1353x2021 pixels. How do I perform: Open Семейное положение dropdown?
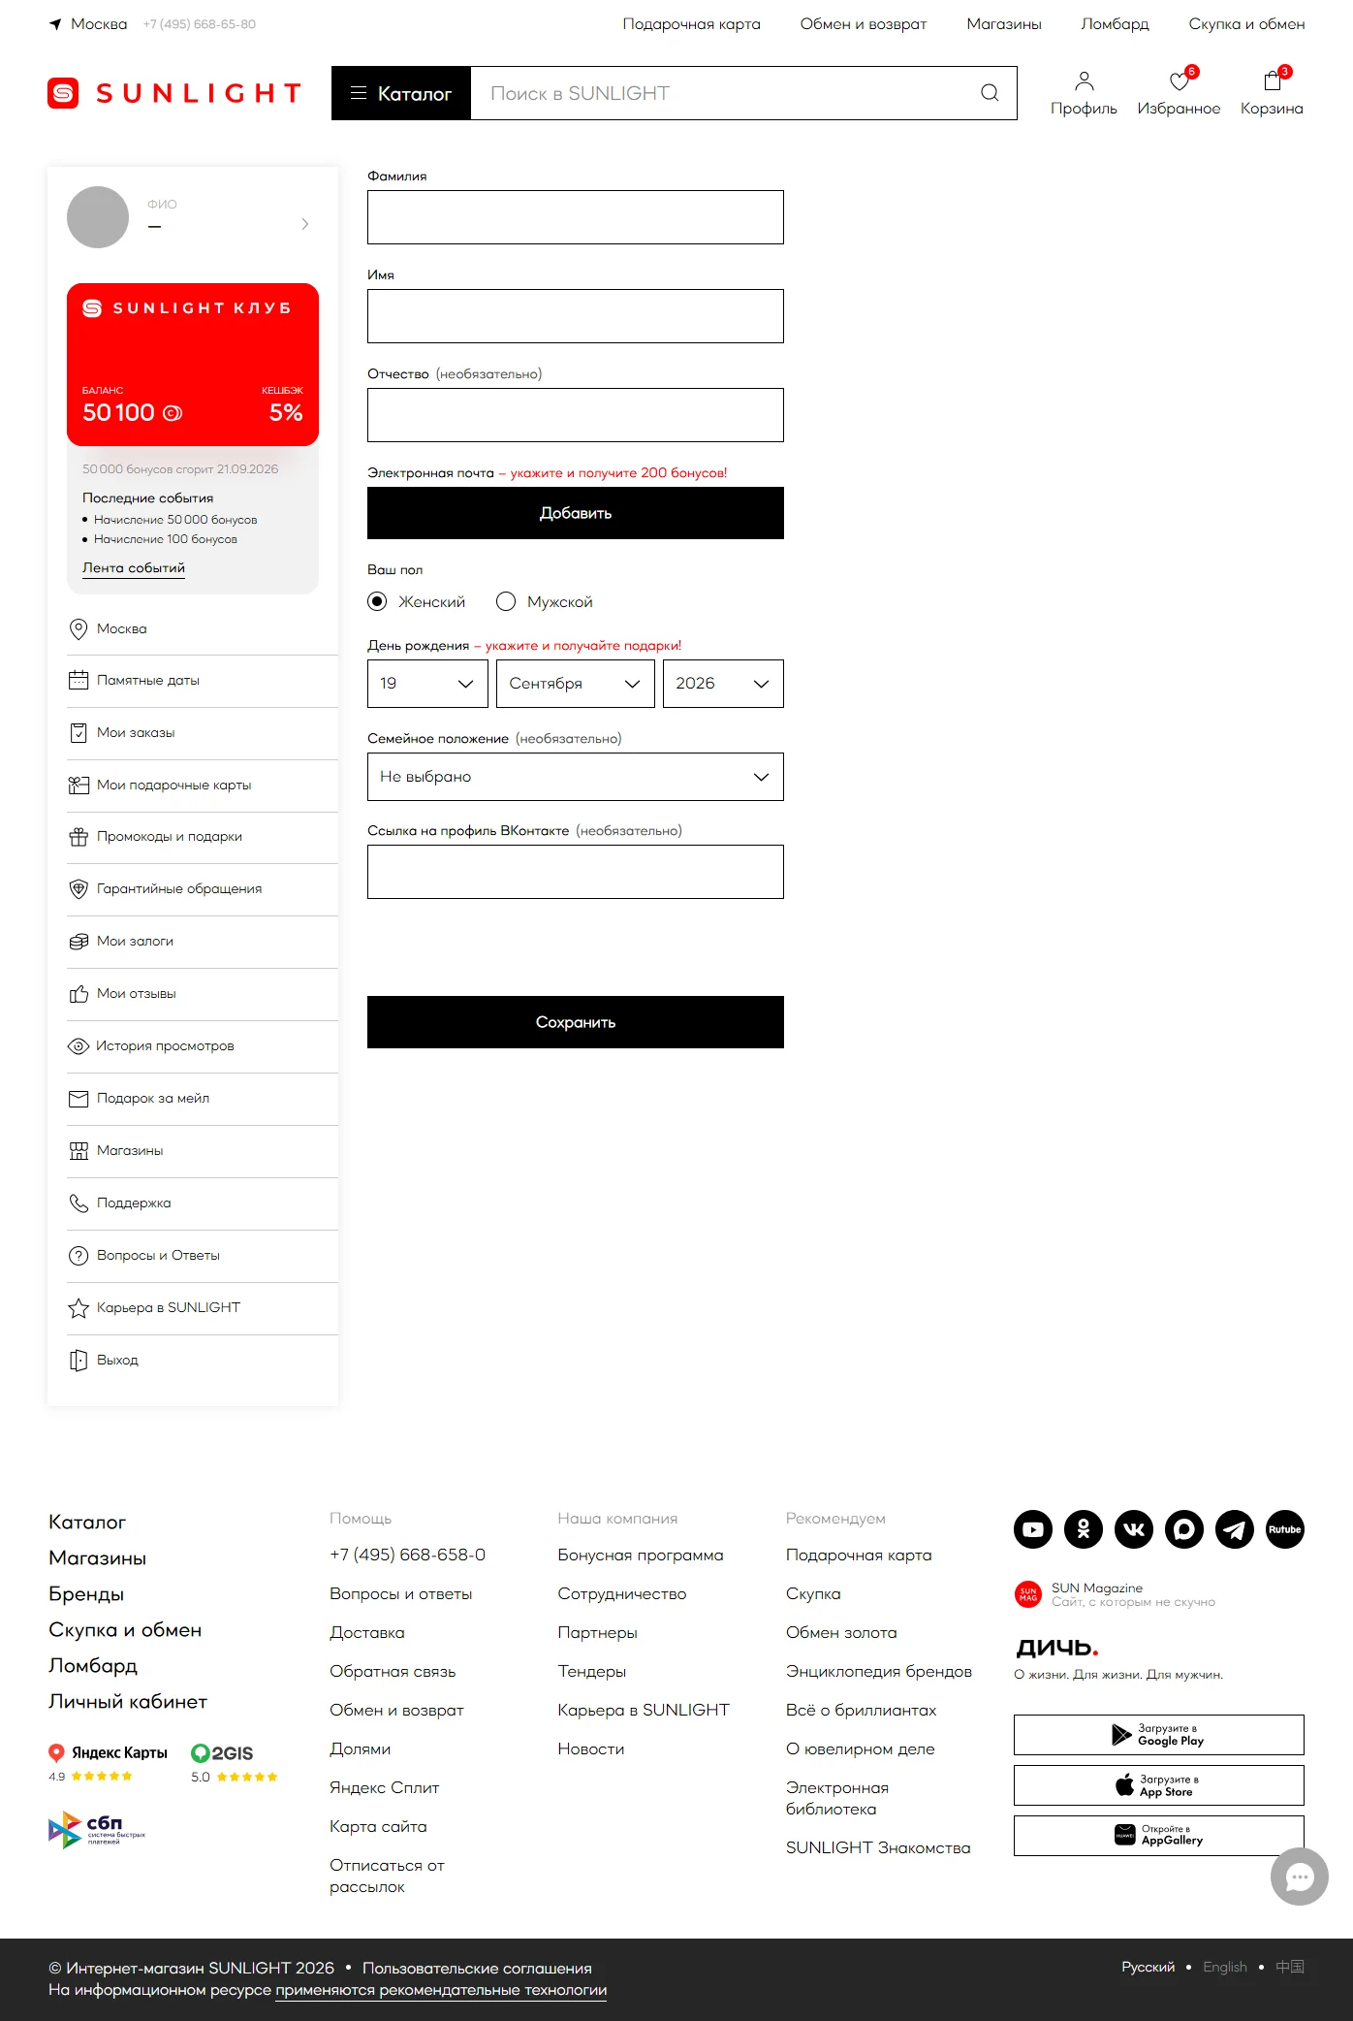(576, 777)
